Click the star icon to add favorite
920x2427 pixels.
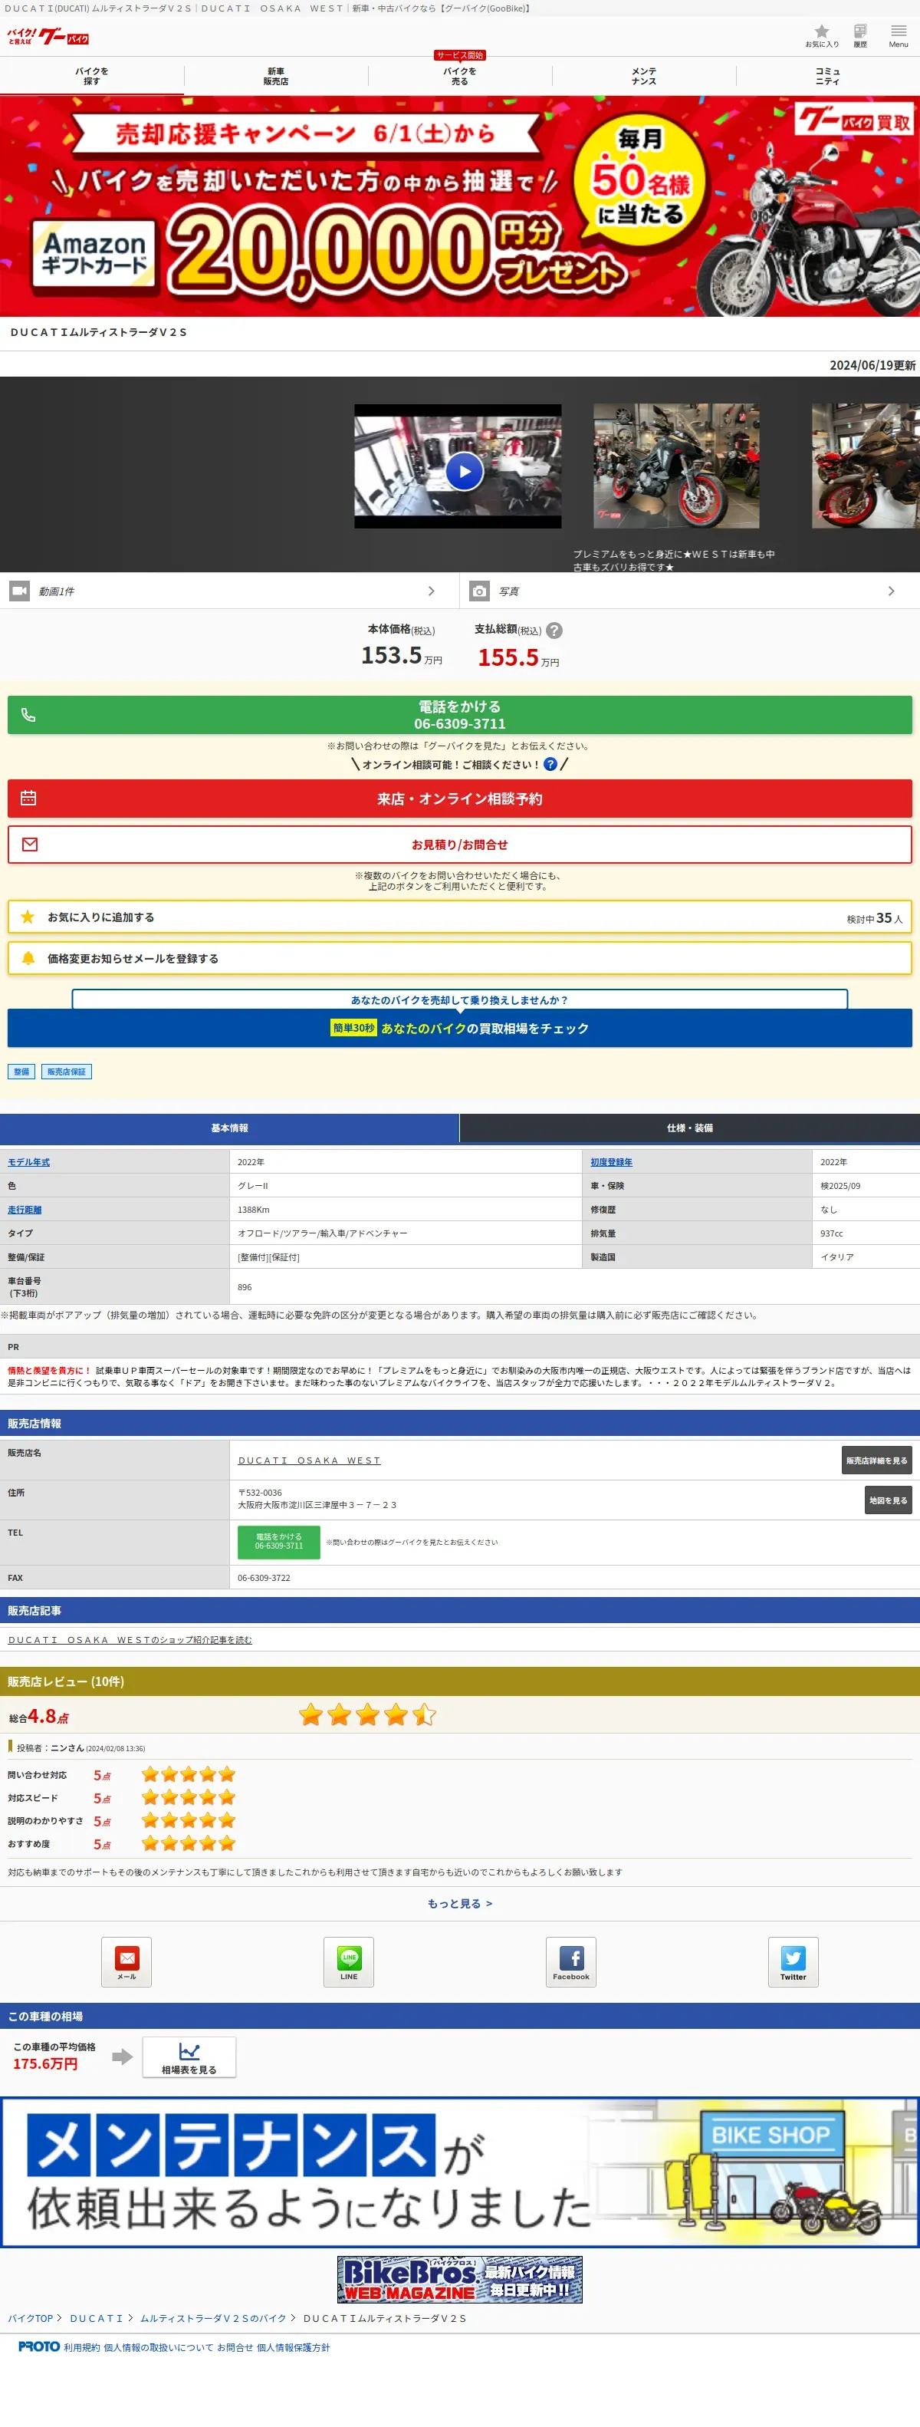click(28, 917)
